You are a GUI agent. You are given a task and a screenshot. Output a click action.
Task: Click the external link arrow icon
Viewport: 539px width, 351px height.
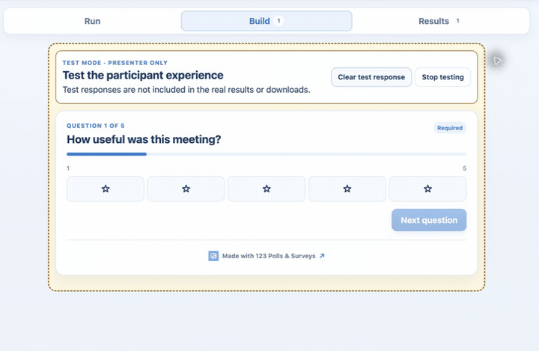point(322,256)
